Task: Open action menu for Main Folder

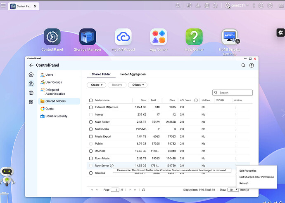Action: [x=236, y=122]
